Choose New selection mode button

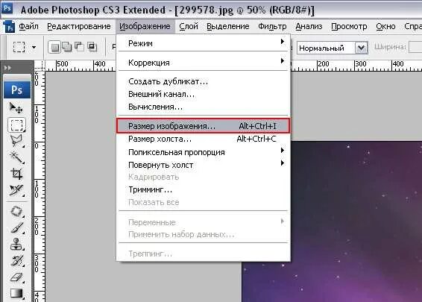(x=54, y=48)
